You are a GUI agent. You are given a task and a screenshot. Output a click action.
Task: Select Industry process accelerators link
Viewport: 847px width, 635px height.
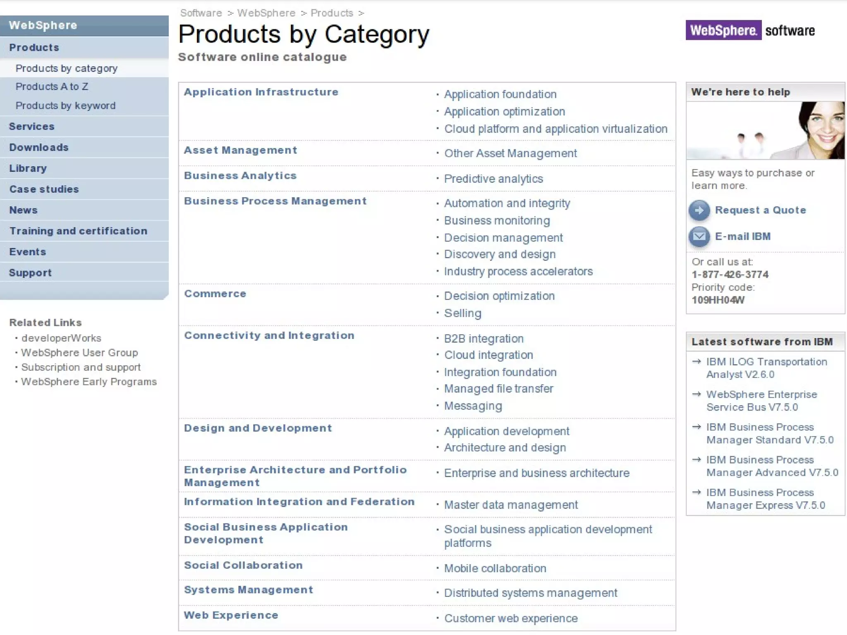tap(518, 271)
